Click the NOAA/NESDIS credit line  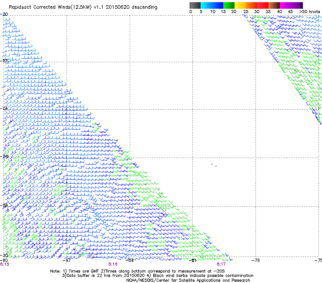(188, 280)
